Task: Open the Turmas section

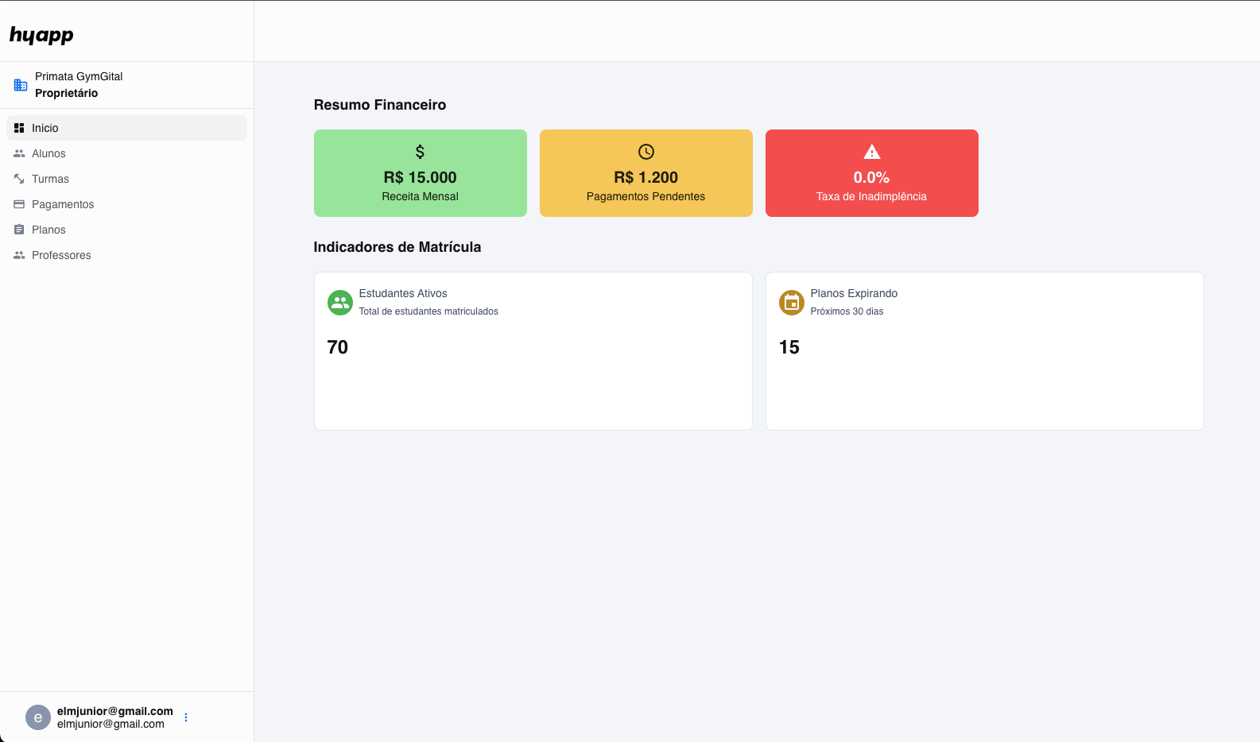Action: 127,179
